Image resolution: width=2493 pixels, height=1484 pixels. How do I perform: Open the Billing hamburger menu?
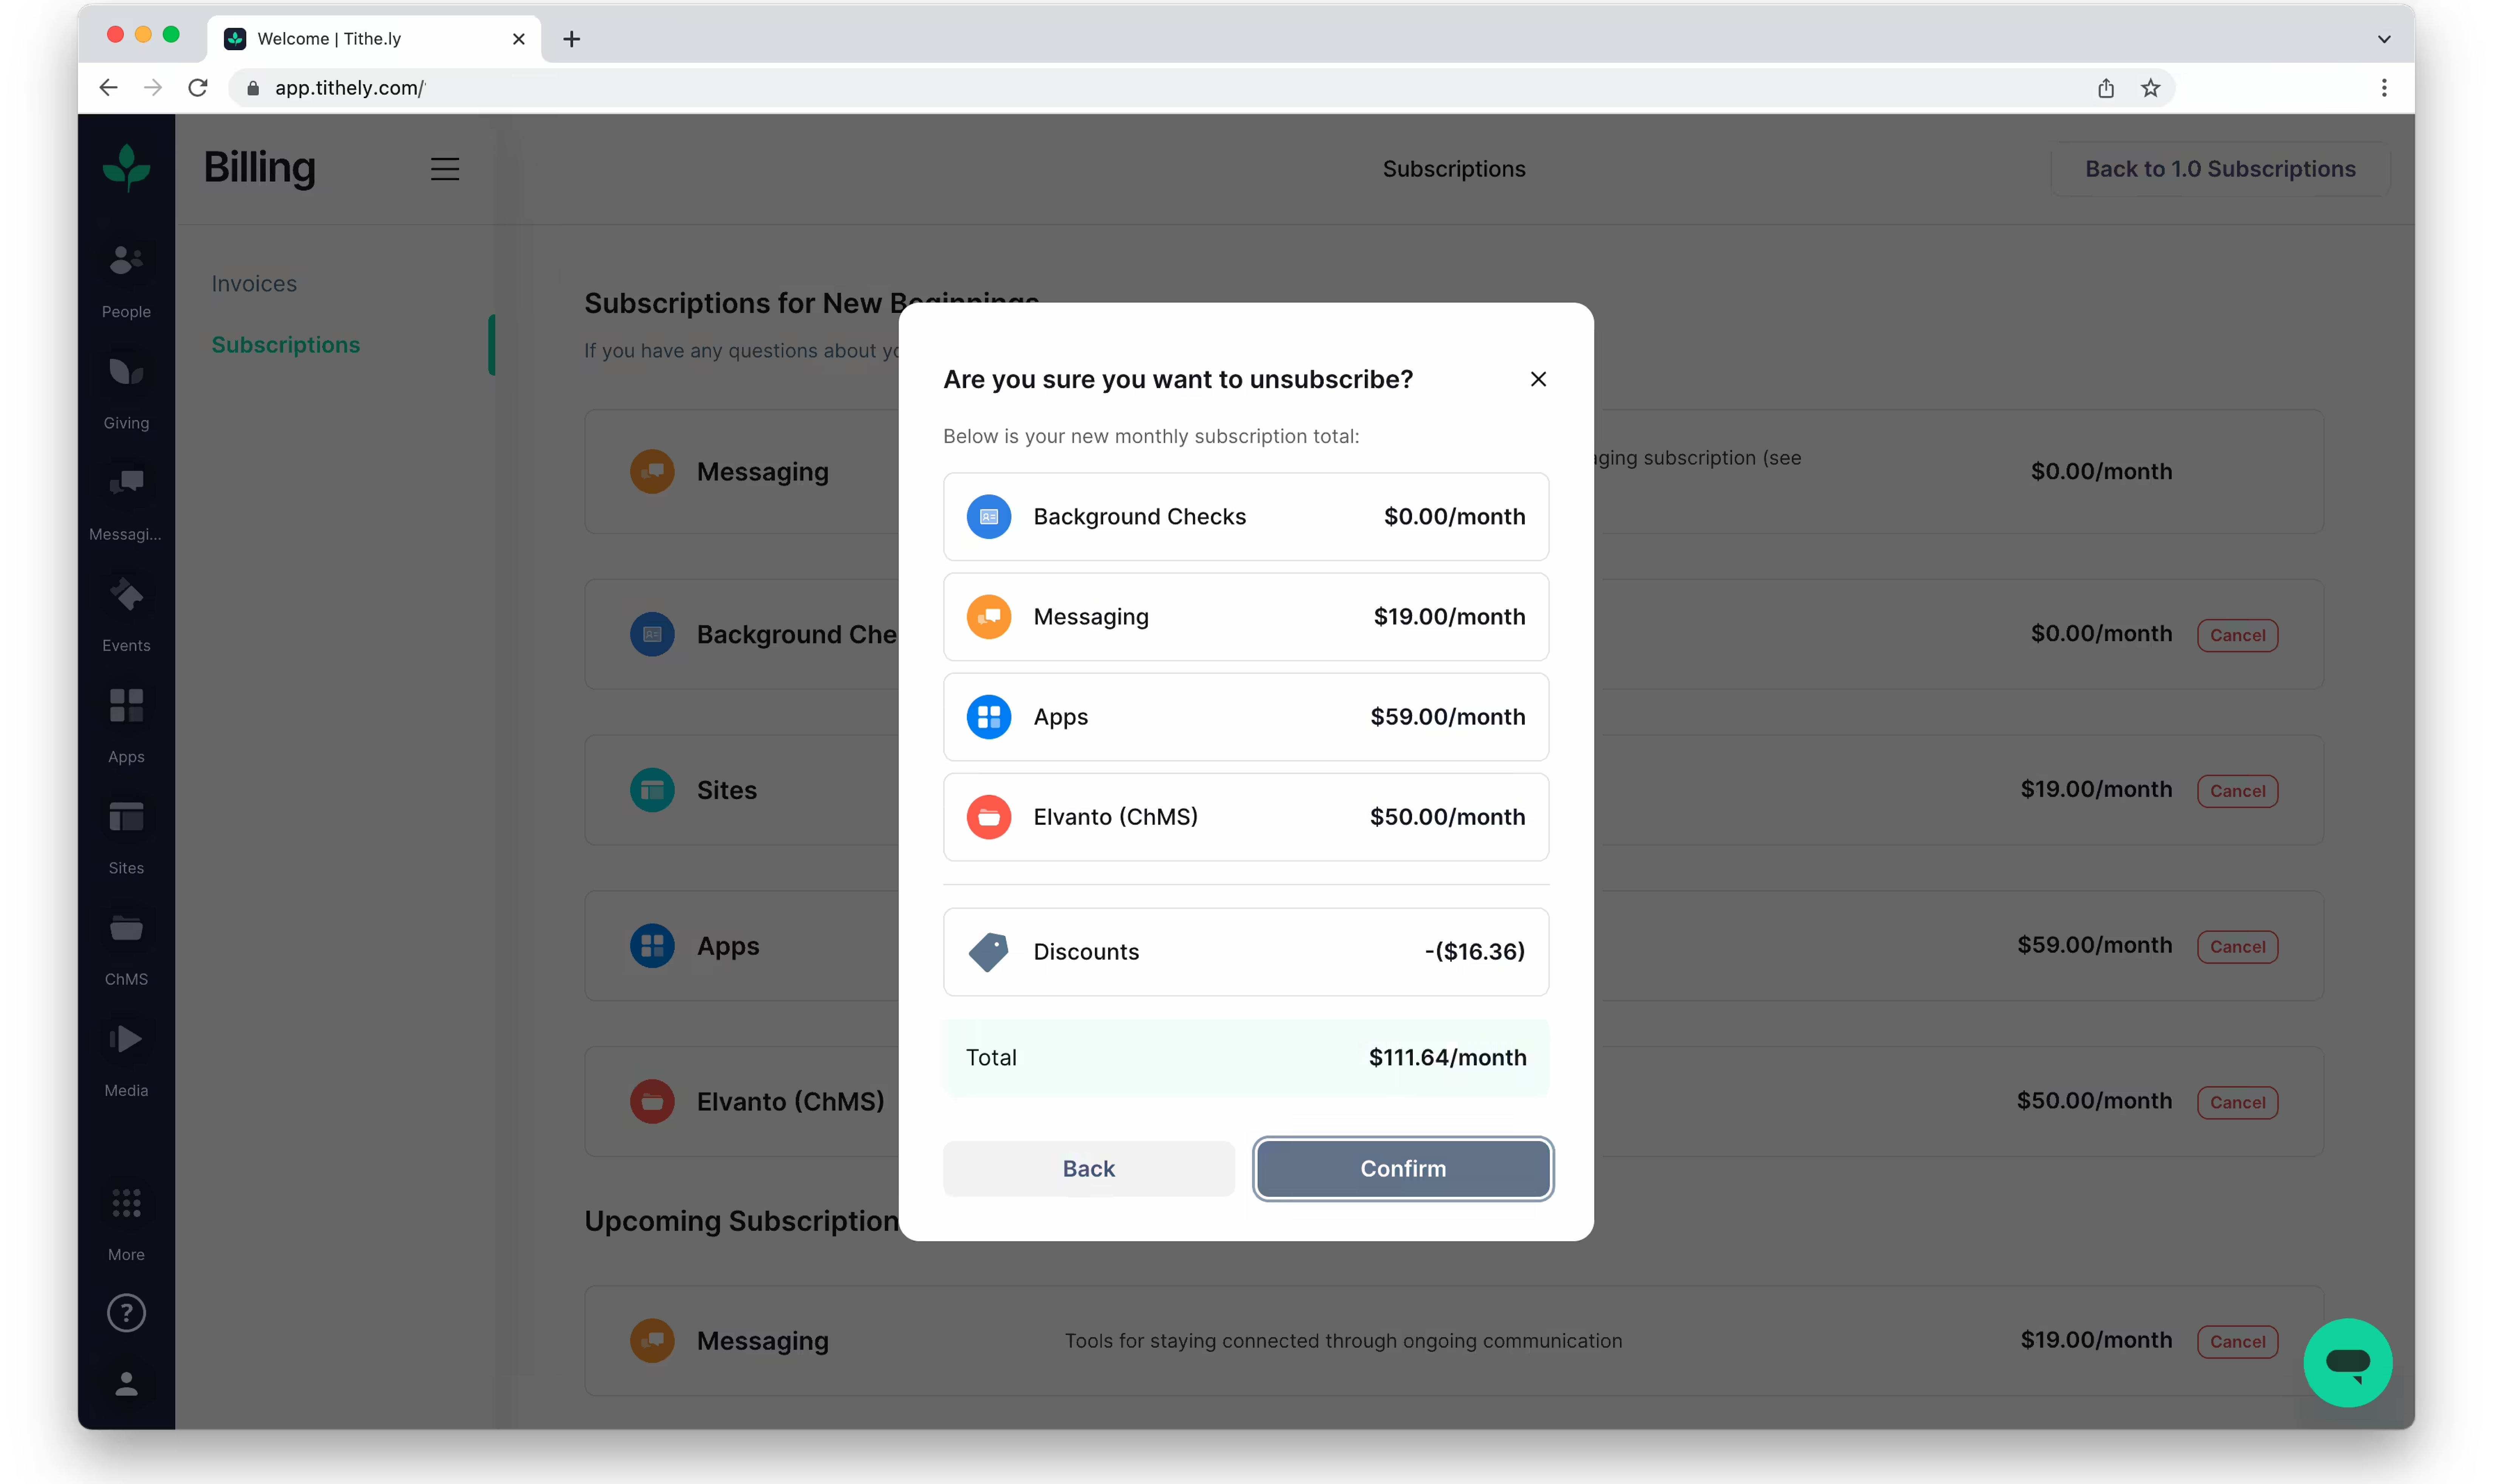[445, 168]
